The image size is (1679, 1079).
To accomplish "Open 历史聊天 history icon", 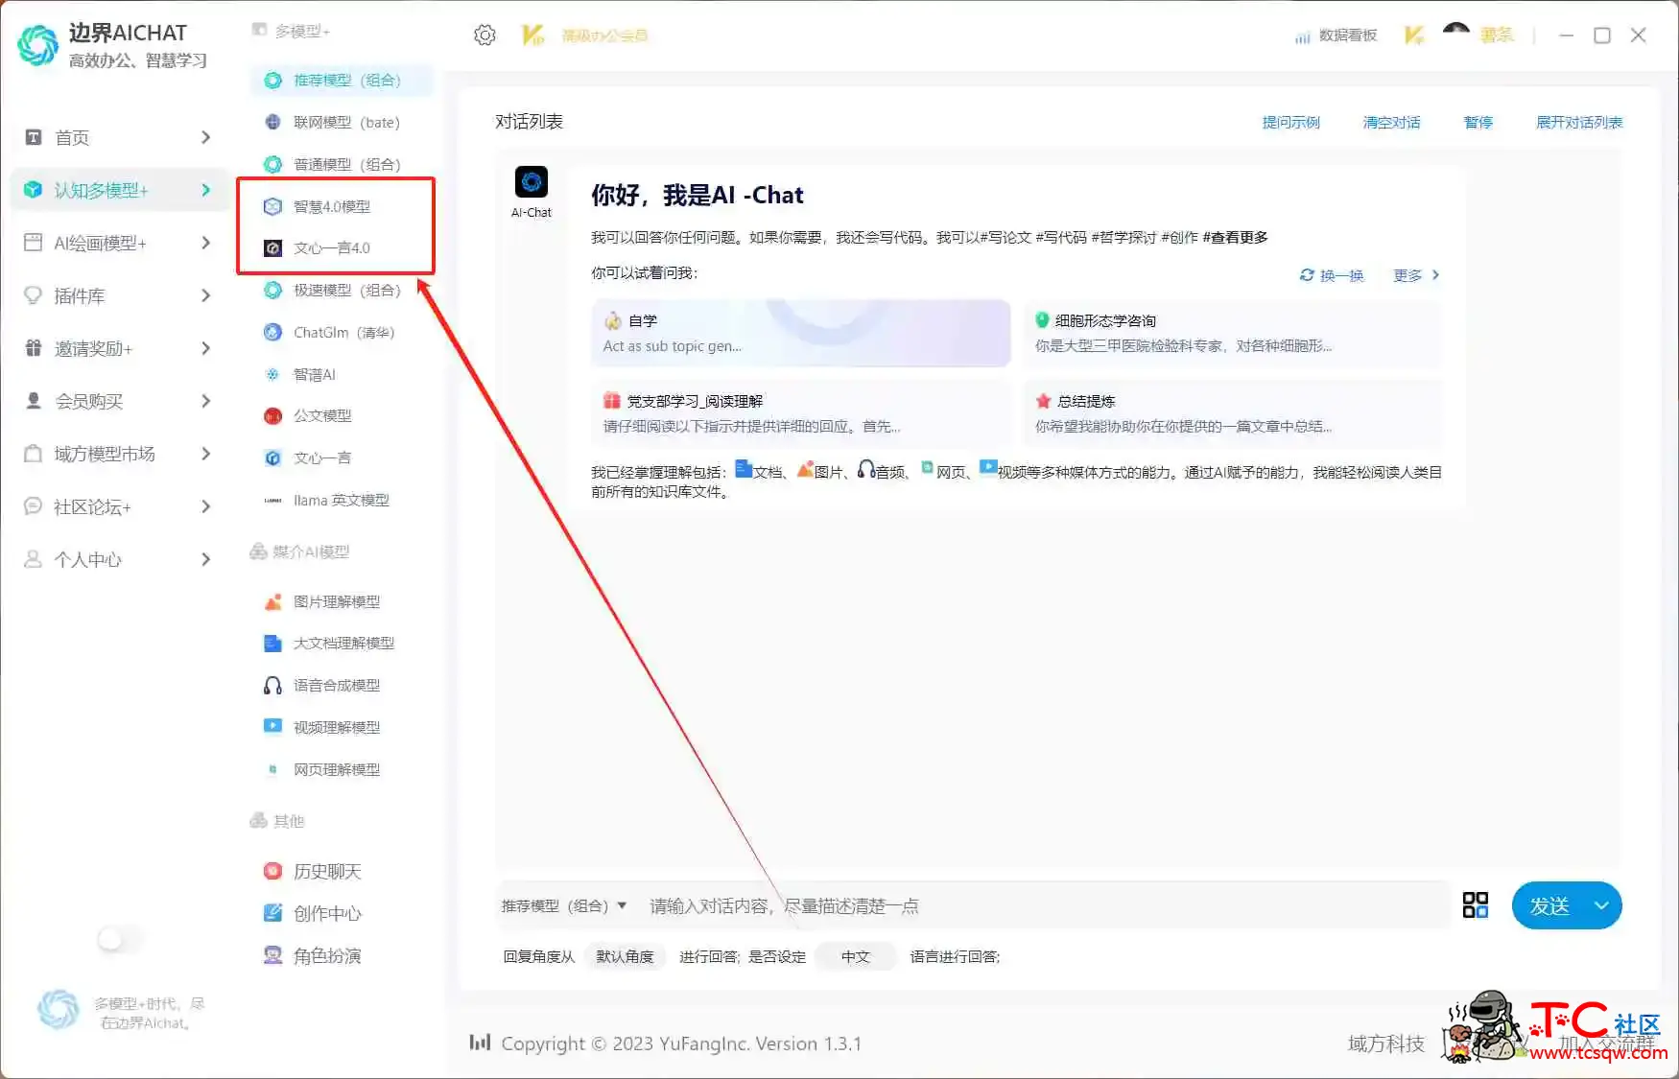I will pos(272,871).
